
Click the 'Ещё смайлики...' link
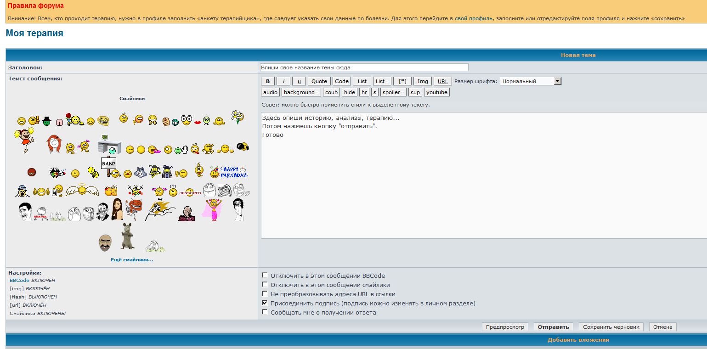[132, 260]
